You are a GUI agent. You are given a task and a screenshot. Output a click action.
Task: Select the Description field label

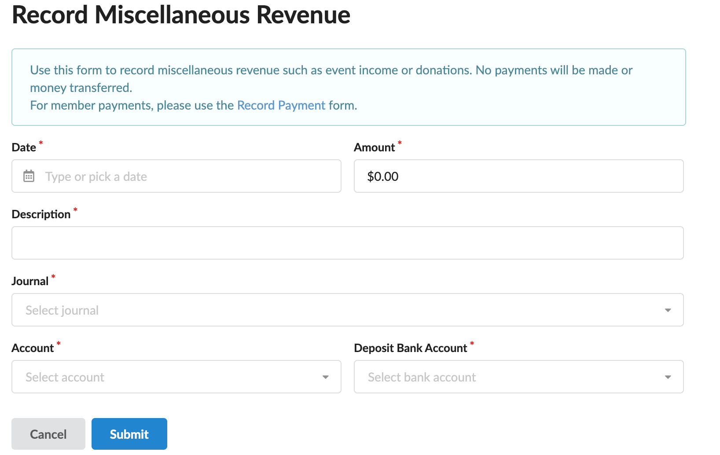click(41, 214)
